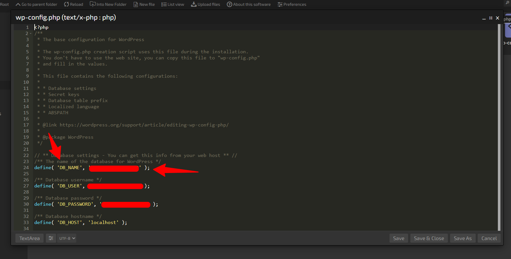511x259 pixels.
Task: Open editor settings sliders icon
Action: [x=51, y=238]
